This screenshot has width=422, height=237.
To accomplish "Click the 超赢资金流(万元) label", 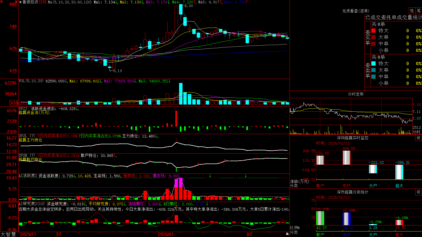I will point(34,112).
